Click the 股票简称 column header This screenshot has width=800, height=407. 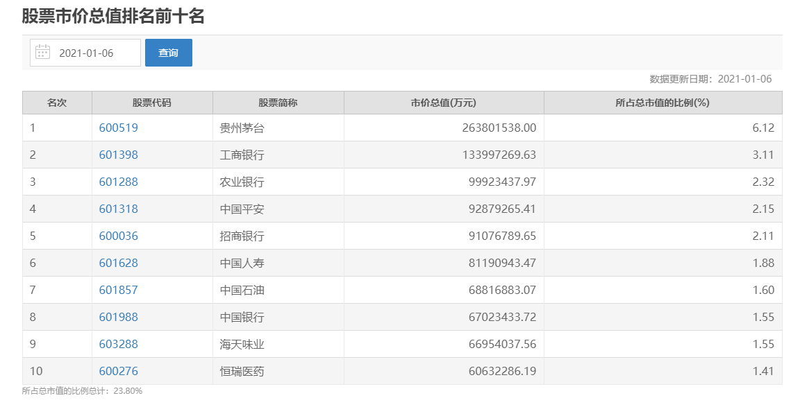click(278, 103)
